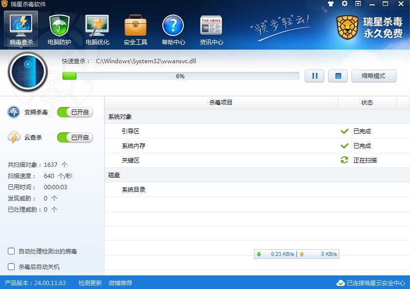Click the 检测更新 check update link

pyautogui.click(x=90, y=283)
